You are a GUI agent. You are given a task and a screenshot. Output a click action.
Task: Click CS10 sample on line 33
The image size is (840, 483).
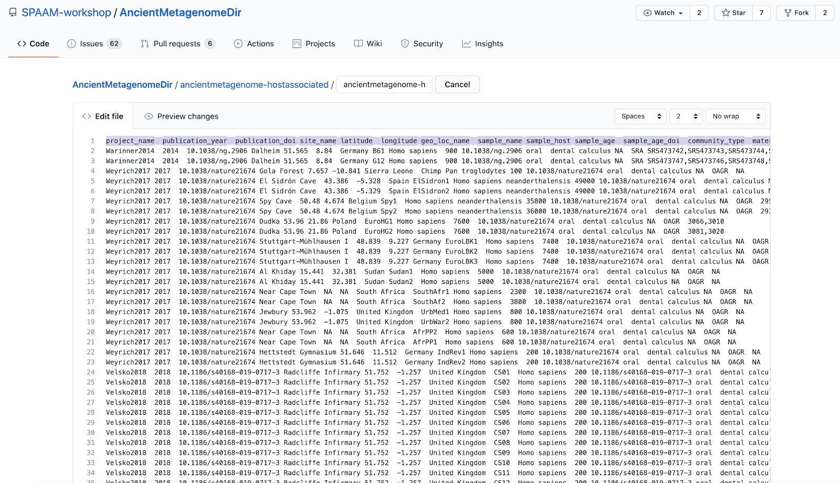[x=502, y=463]
